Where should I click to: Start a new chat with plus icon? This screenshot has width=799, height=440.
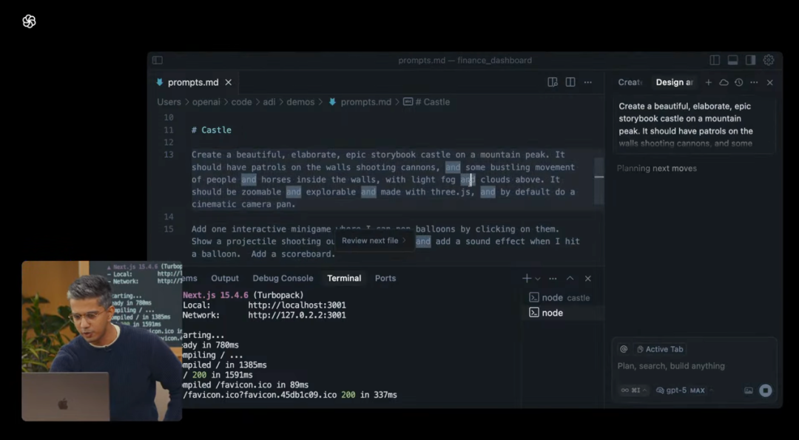[708, 82]
